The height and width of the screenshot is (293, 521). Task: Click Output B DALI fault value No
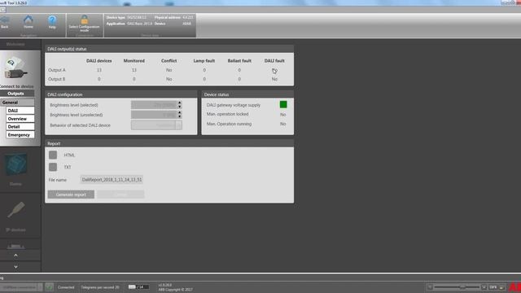point(274,79)
